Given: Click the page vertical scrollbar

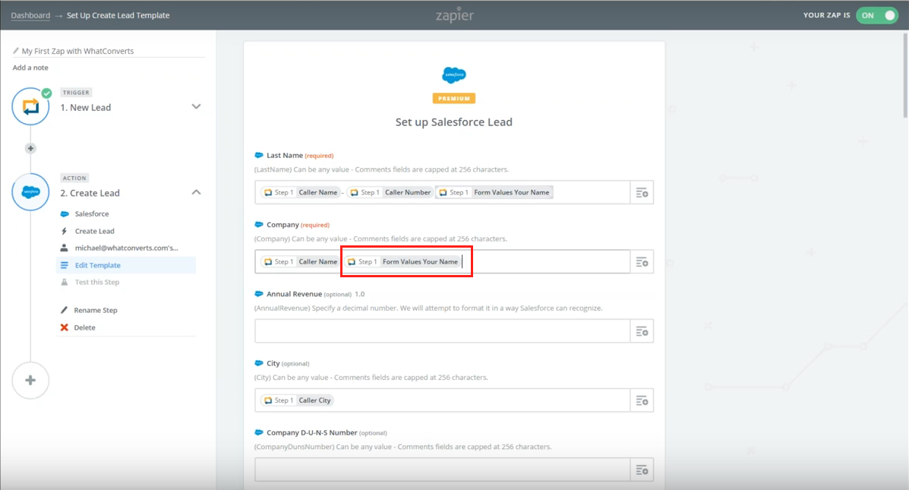Looking at the screenshot, I should 905,75.
